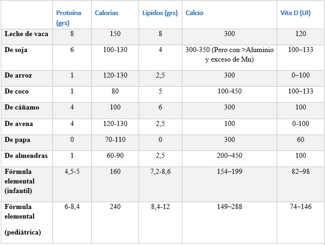Select the Calorías column header

(107, 13)
